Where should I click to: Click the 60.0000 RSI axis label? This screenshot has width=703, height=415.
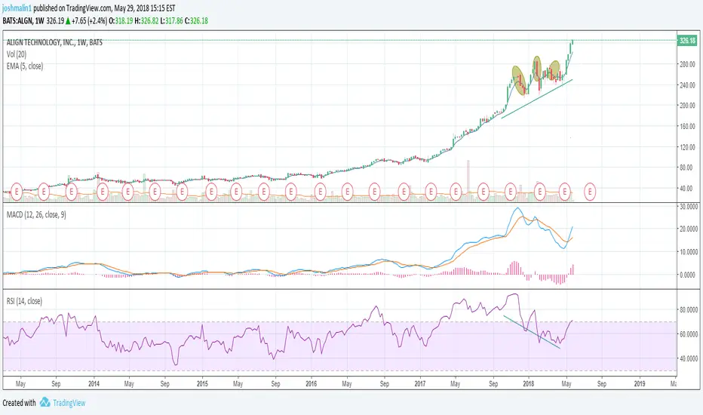[688, 334]
